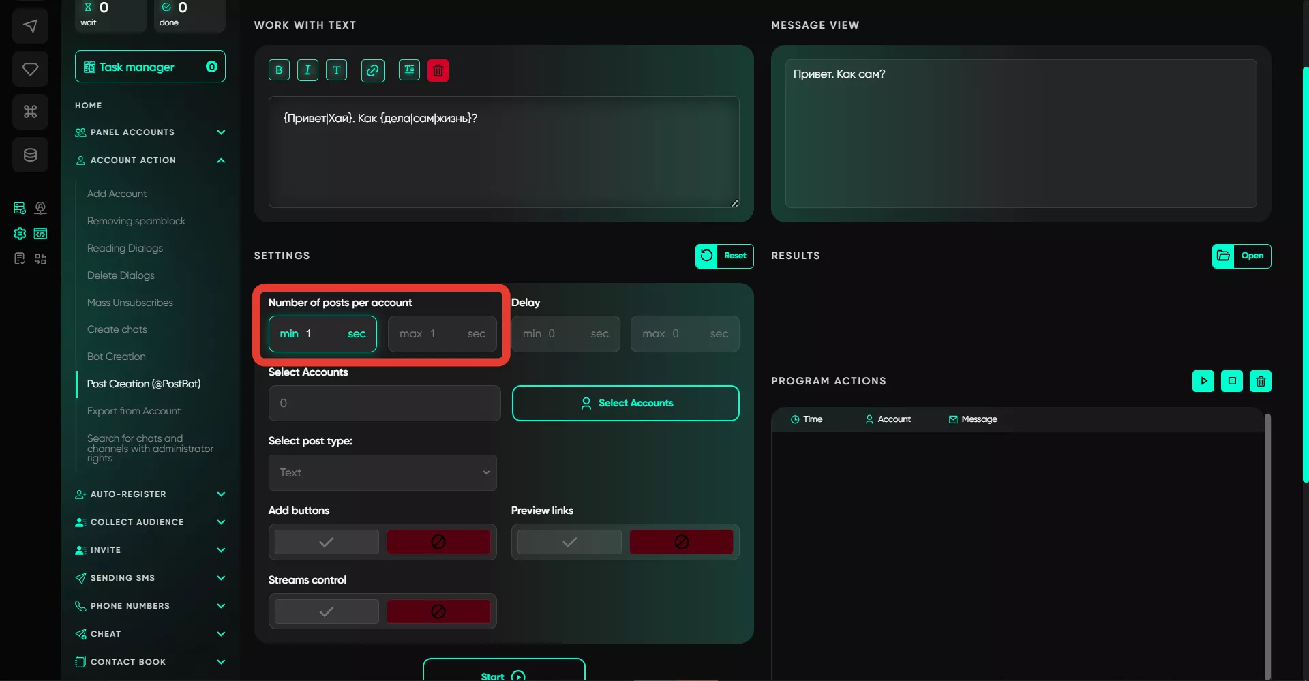
Task: Go to Reading Dialogs
Action: (125, 248)
